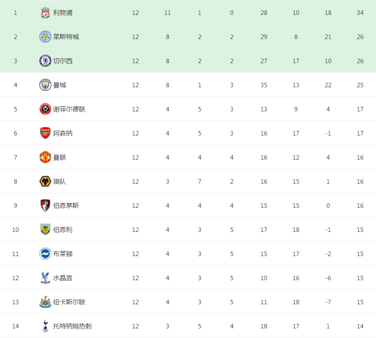
Task: Select the rank 4 曼城 row
Action: point(188,85)
